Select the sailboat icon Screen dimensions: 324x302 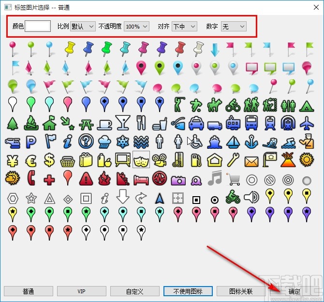tap(233, 142)
